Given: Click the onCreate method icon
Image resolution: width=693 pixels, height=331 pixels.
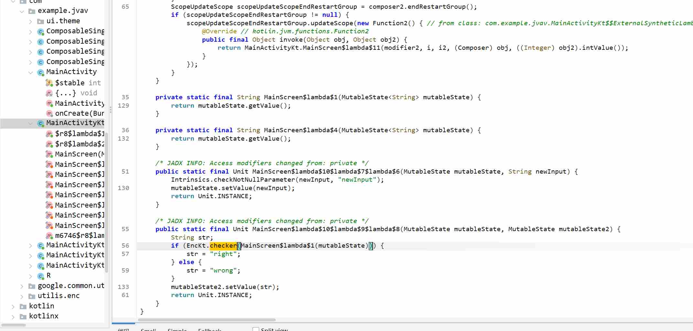Looking at the screenshot, I should [49, 113].
